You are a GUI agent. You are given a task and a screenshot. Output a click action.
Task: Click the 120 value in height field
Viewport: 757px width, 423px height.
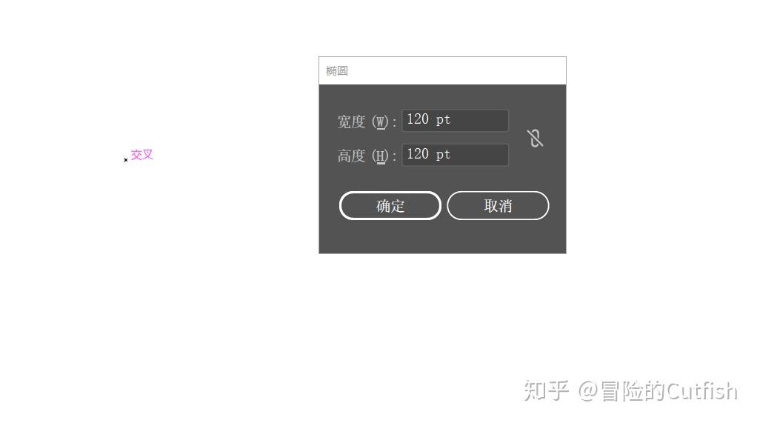(x=418, y=154)
